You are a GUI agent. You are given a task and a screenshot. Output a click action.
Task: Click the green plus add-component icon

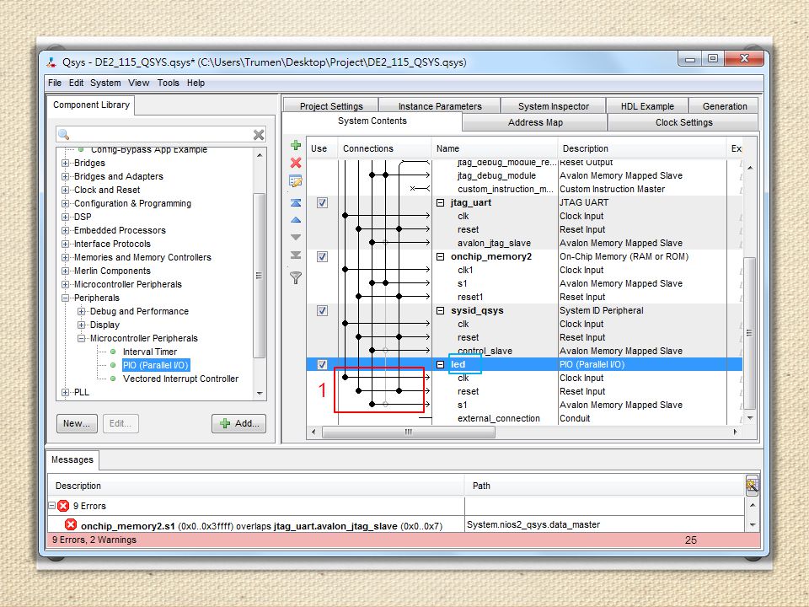pyautogui.click(x=296, y=145)
